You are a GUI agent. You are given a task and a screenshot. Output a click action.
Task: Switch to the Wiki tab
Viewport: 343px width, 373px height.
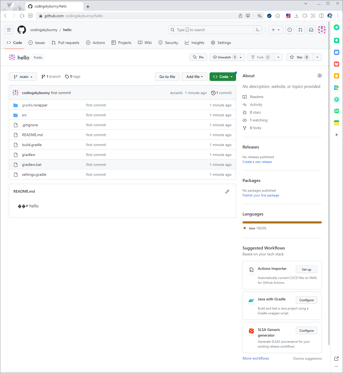[x=145, y=43]
